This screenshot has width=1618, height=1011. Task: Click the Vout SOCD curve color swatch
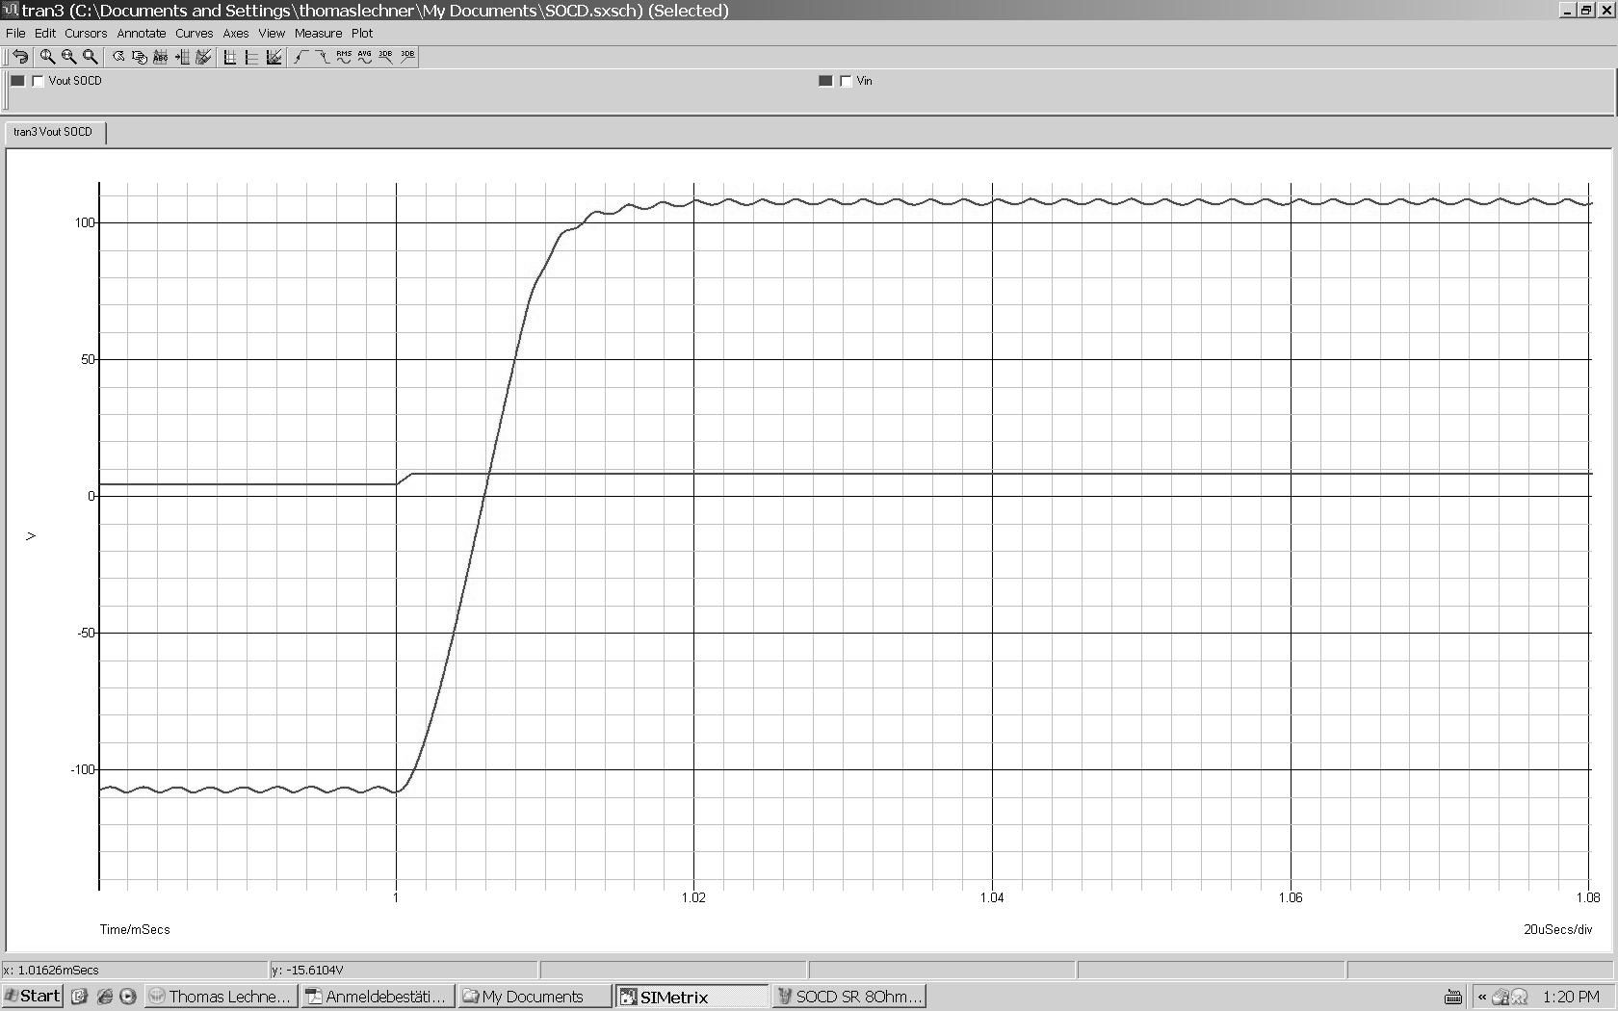tap(17, 81)
